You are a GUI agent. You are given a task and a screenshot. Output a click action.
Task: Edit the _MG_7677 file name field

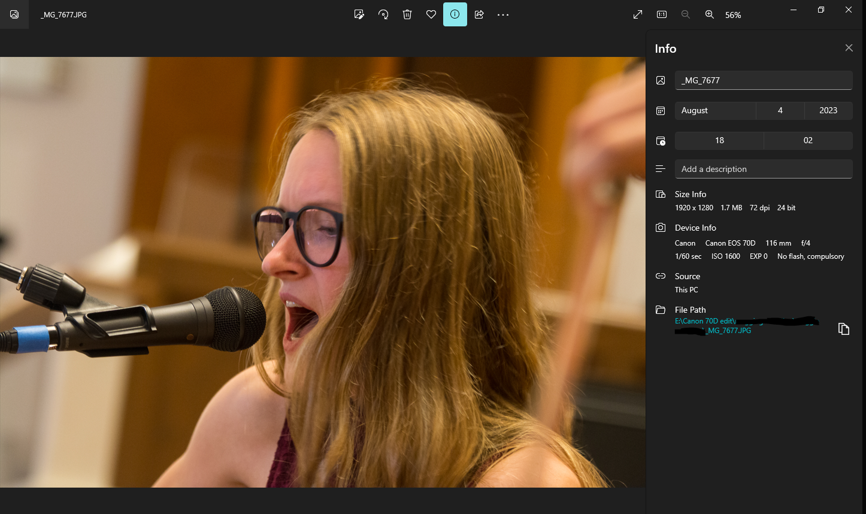click(x=764, y=80)
